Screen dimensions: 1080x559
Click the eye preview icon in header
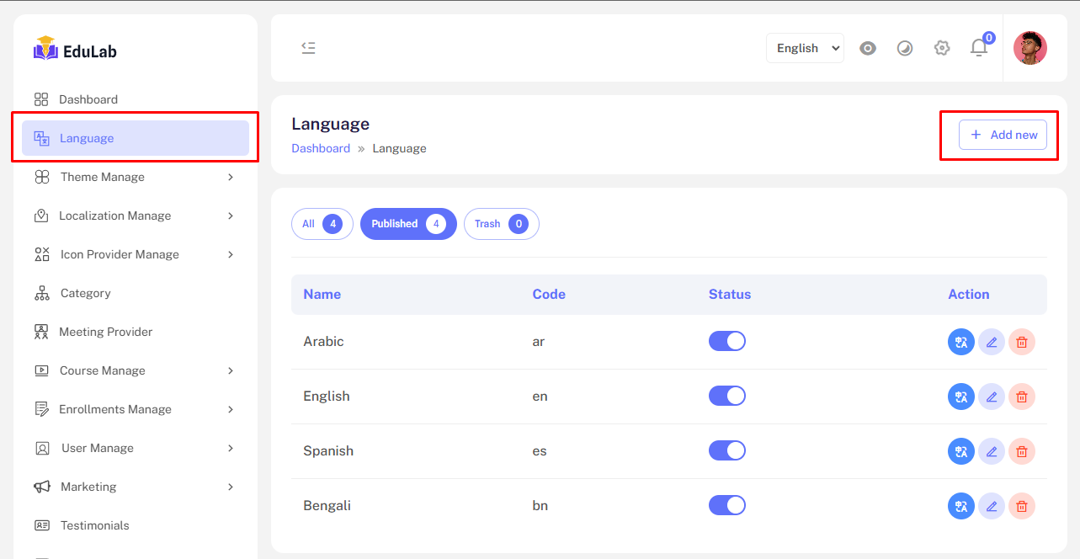(868, 48)
